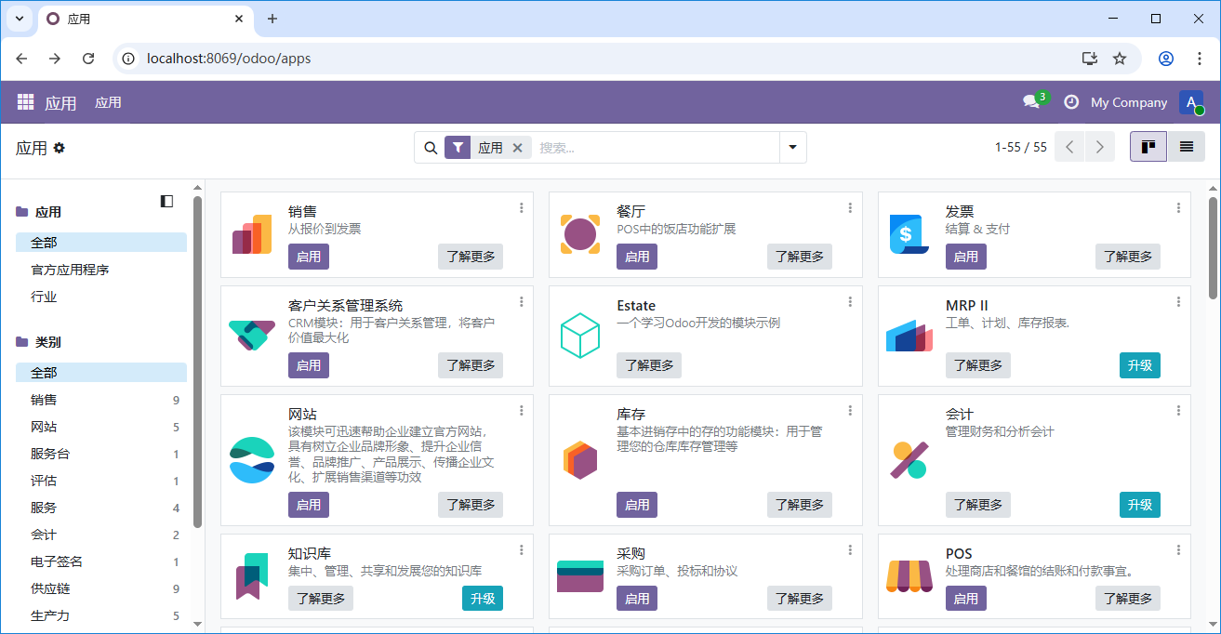Open the Chrome profile icon
This screenshot has height=634, width=1221.
(1166, 59)
